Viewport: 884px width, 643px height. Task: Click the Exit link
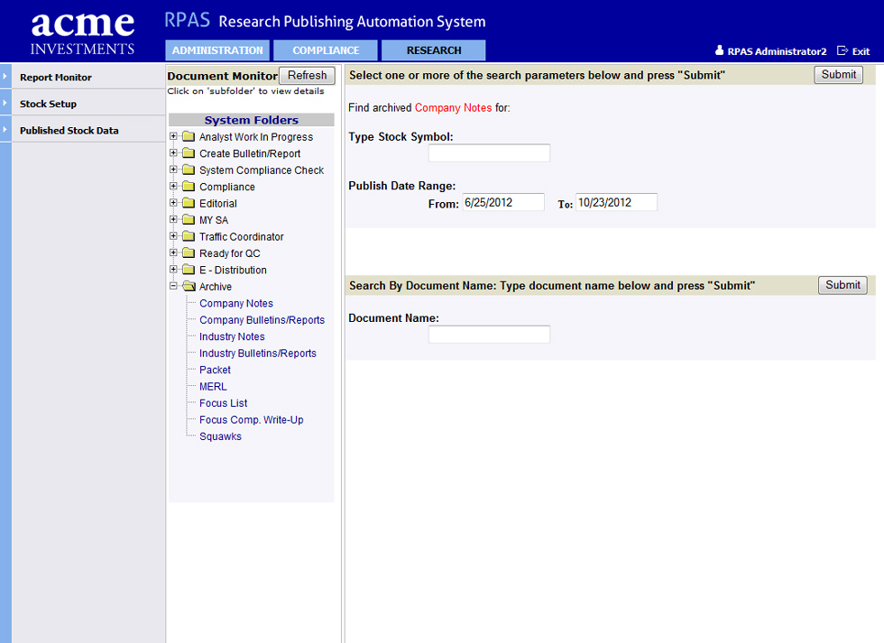point(861,51)
